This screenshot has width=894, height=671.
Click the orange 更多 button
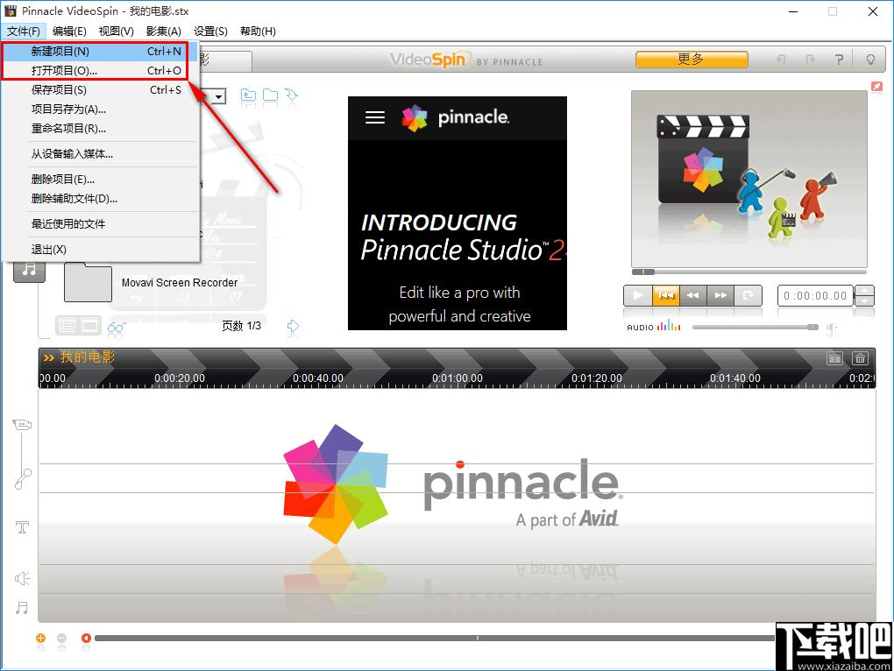(691, 60)
